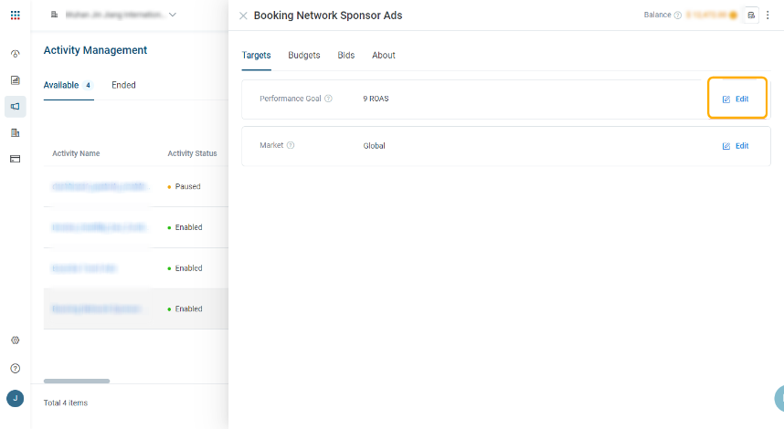Switch to the Targets tab
The image size is (784, 429).
(256, 56)
